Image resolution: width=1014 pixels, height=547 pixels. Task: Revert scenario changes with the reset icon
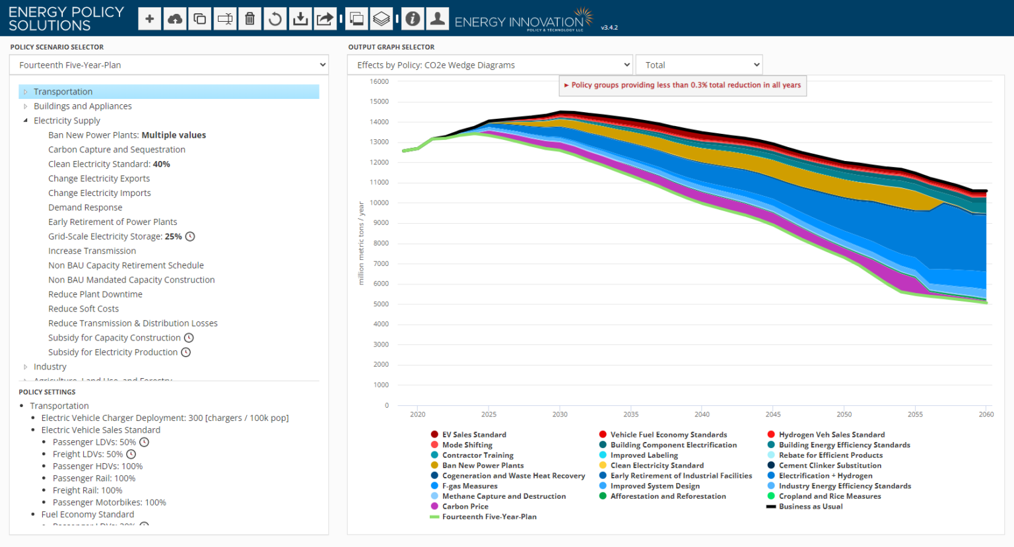coord(275,18)
